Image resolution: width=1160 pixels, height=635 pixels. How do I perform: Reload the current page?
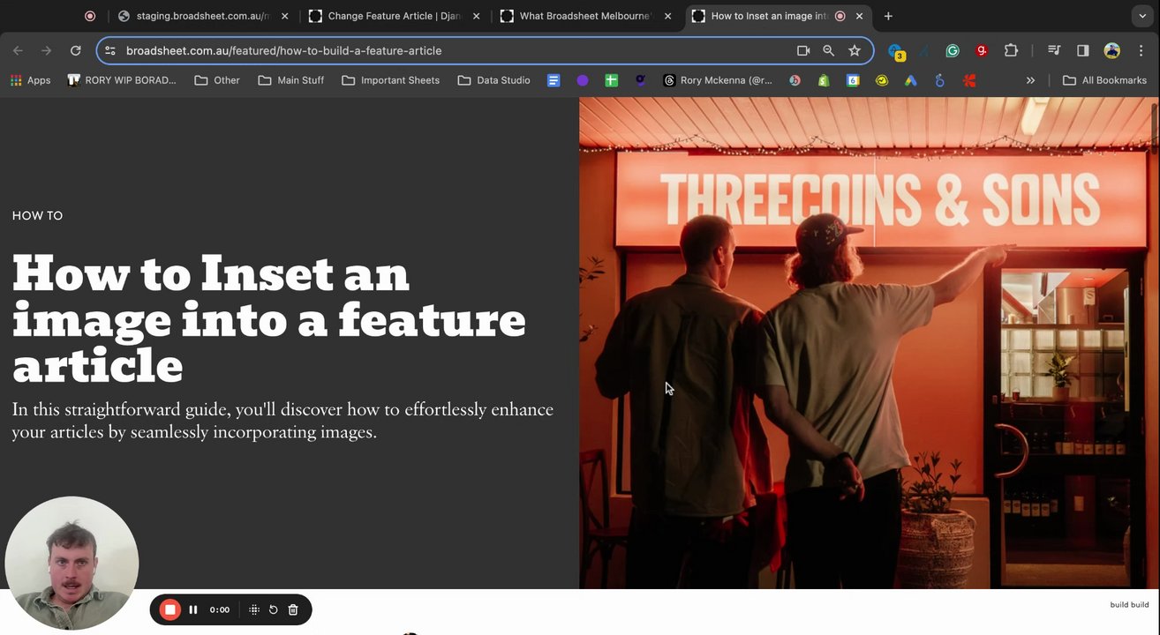(76, 51)
